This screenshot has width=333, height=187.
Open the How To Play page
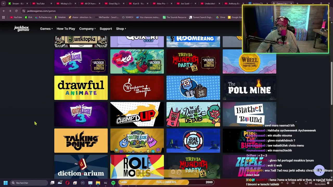coord(66,29)
